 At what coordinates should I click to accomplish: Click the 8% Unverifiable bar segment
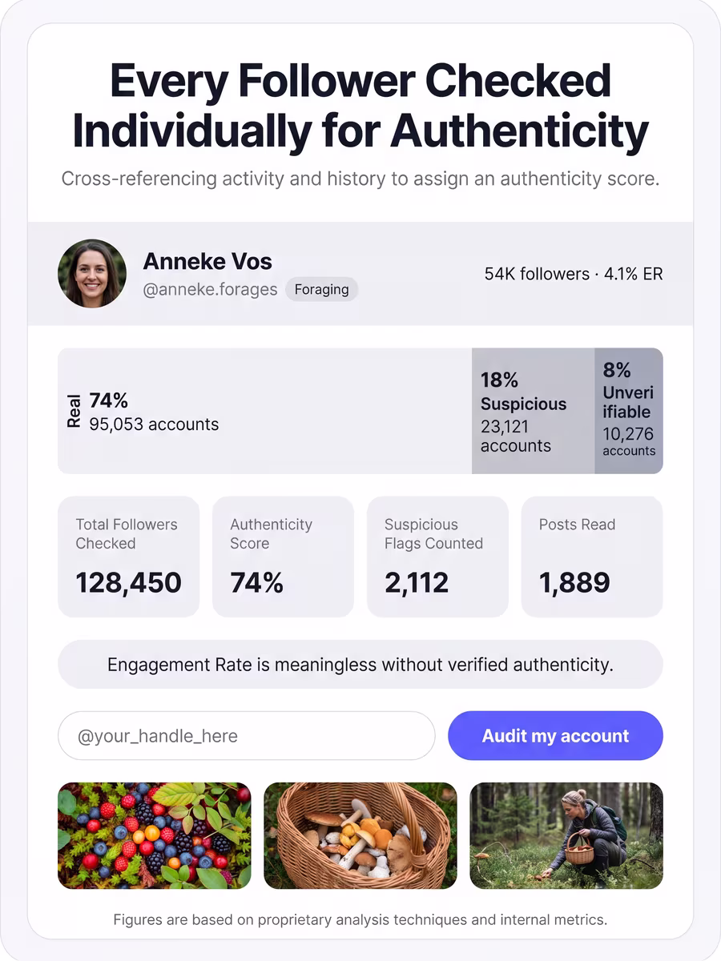coord(629,411)
